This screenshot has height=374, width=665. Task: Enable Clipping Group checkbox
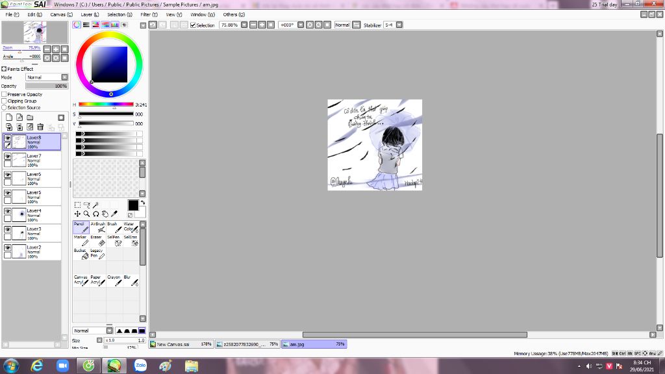point(5,101)
